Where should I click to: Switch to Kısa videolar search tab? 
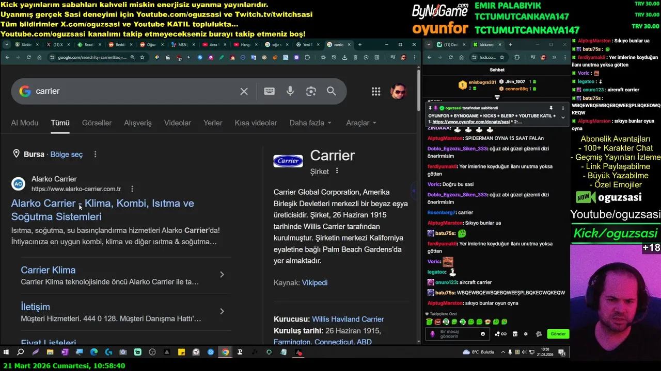[256, 123]
